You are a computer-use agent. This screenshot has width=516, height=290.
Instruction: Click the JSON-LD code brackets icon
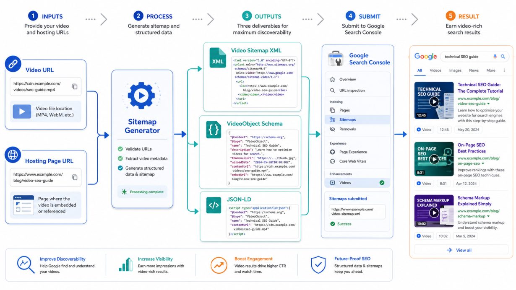click(x=214, y=205)
